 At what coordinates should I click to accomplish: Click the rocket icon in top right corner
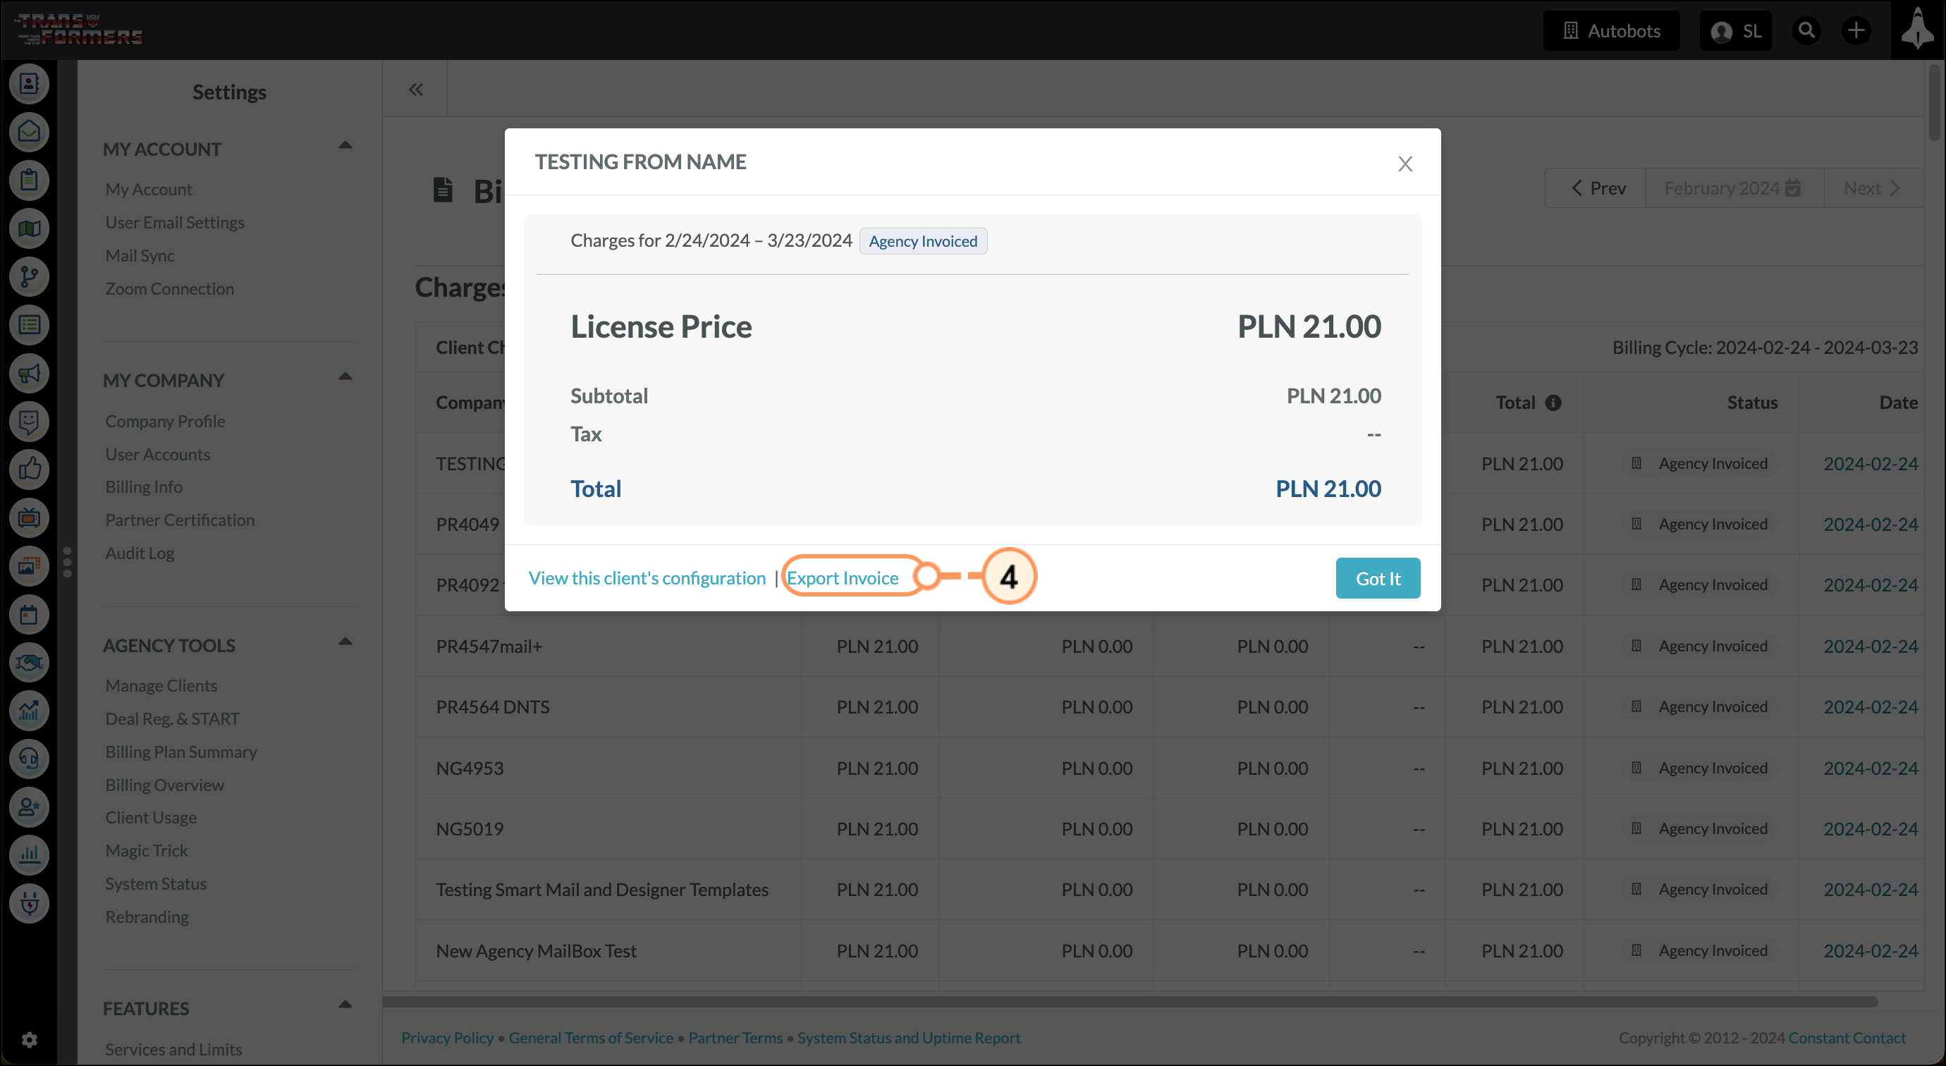pos(1917,30)
